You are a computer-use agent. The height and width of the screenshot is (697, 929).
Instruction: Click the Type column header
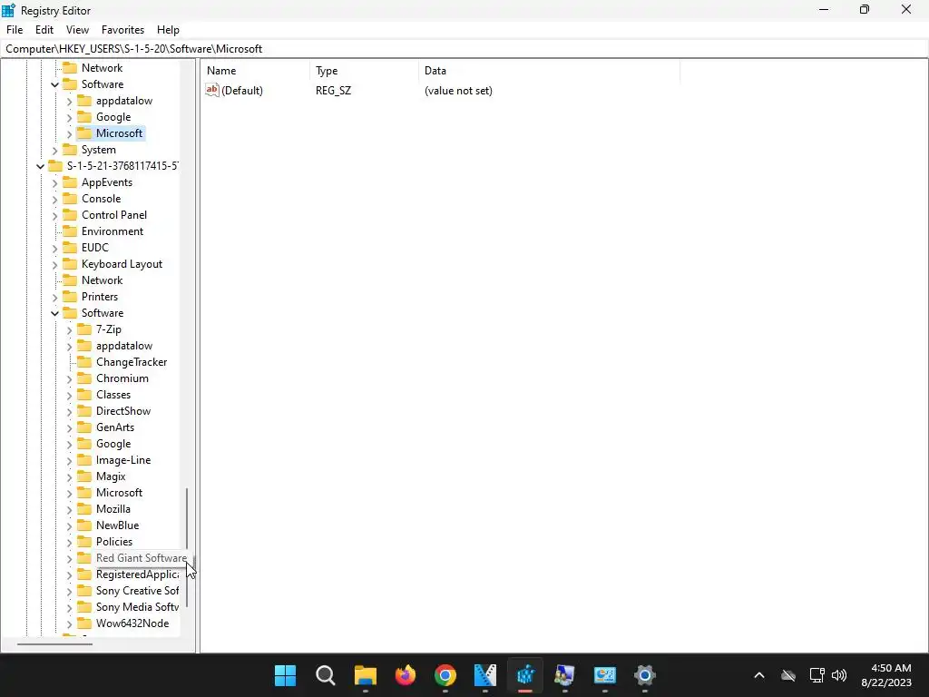365,71
